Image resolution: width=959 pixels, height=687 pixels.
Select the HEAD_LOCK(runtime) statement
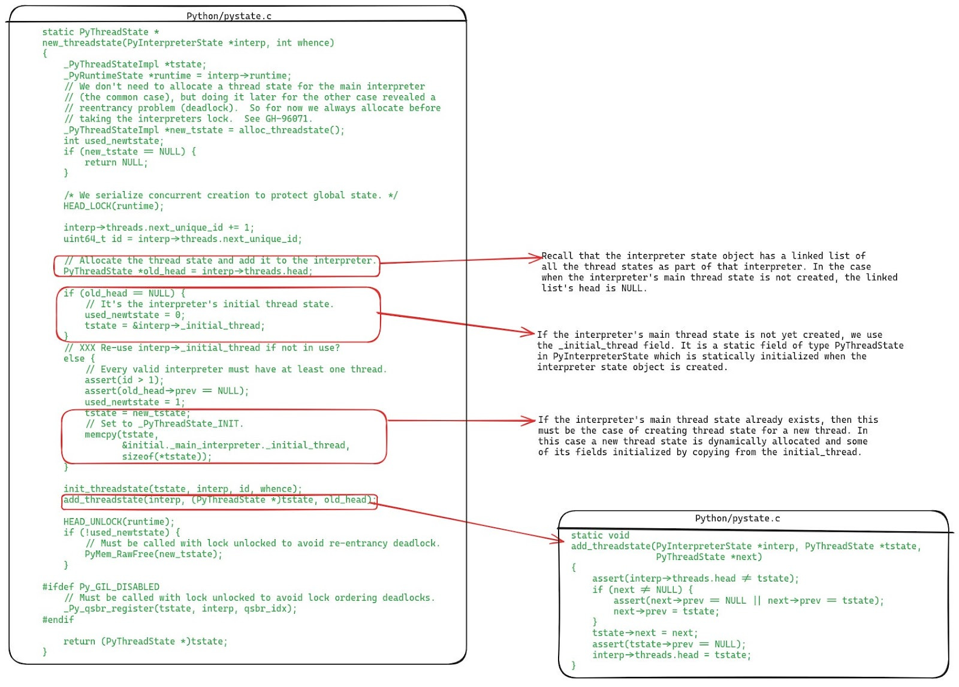[113, 205]
